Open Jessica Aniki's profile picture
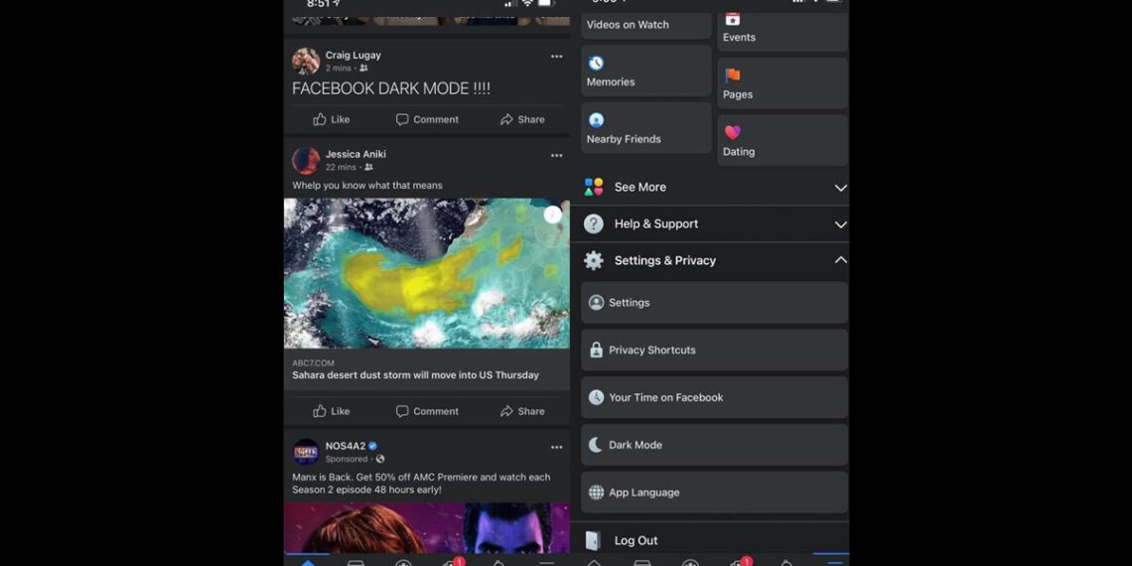This screenshot has height=566, width=1132. (x=306, y=160)
